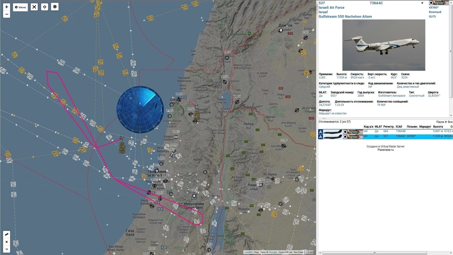Center map on selected aircraft

click(x=44, y=7)
